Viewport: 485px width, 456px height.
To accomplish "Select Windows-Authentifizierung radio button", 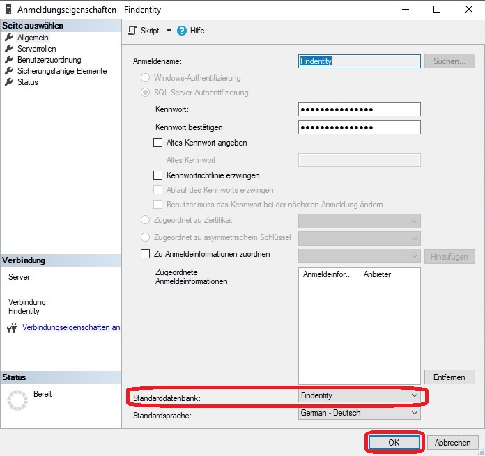I will tap(146, 77).
